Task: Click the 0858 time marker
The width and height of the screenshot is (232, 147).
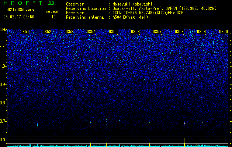Action: pyautogui.click(x=179, y=32)
